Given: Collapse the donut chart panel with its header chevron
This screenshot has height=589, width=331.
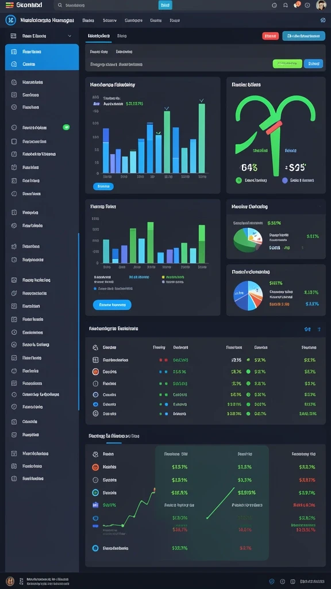Looking at the screenshot, I should tap(320, 206).
